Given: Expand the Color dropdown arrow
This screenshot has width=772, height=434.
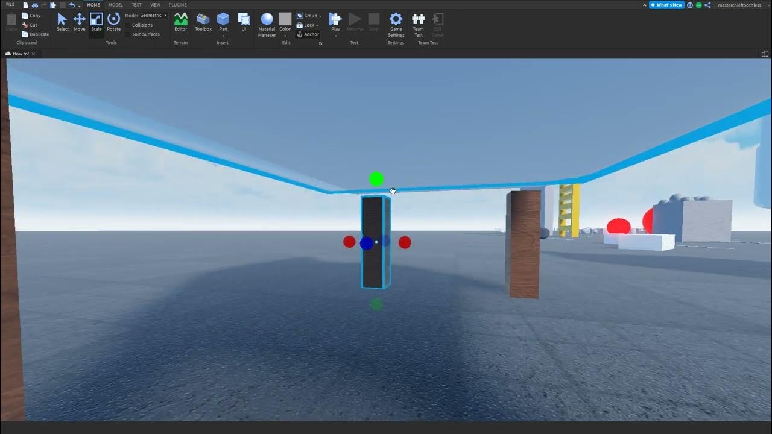Looking at the screenshot, I should tap(285, 36).
